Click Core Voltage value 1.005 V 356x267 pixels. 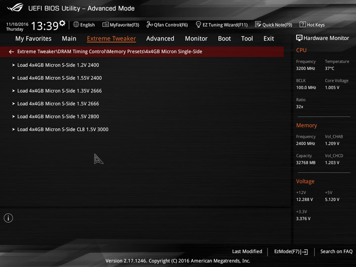(332, 88)
